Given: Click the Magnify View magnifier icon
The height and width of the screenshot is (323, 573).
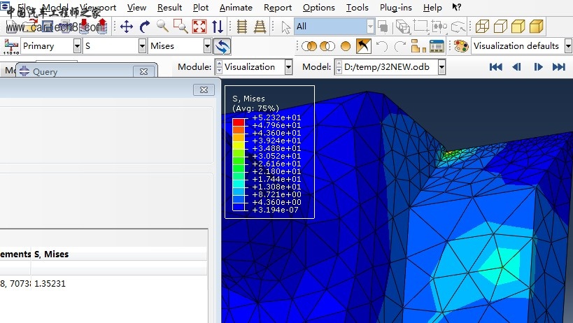Looking at the screenshot, I should pos(162,27).
